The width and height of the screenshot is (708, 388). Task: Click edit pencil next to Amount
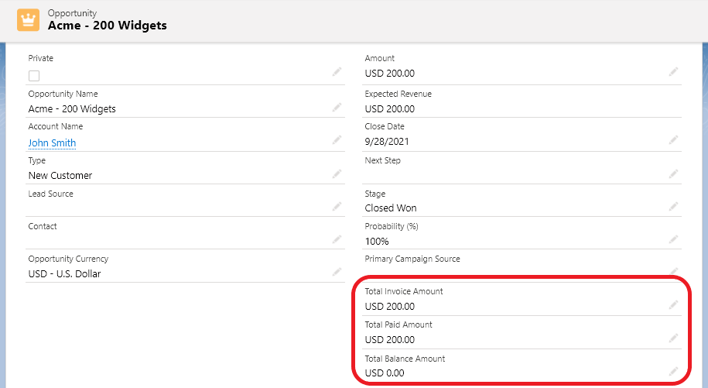[674, 71]
